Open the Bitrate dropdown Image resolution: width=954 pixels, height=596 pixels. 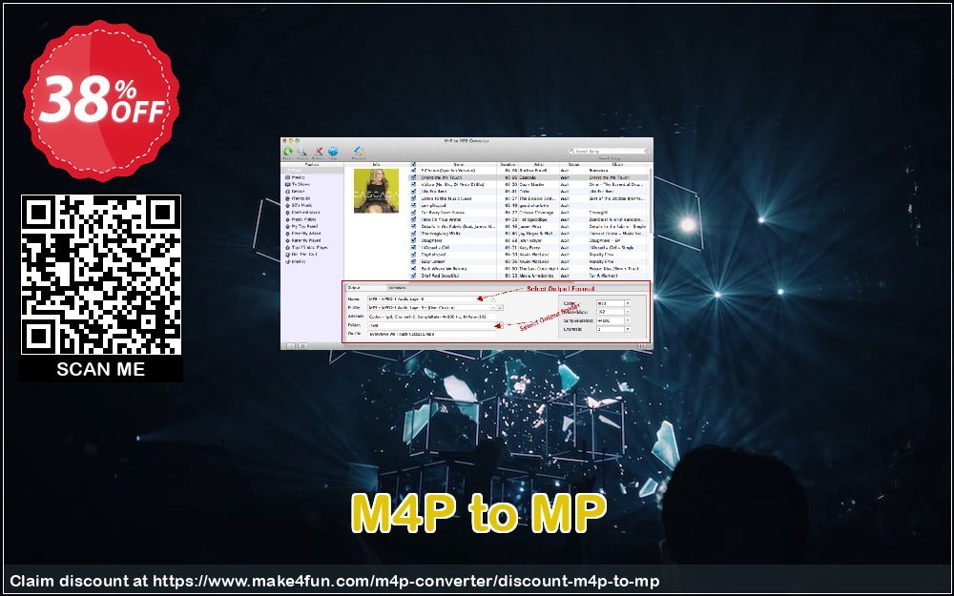(x=628, y=312)
